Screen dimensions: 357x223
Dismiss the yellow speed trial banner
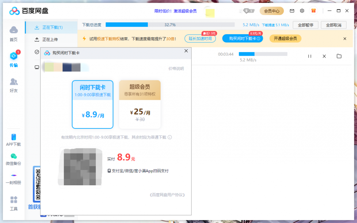coord(345,39)
